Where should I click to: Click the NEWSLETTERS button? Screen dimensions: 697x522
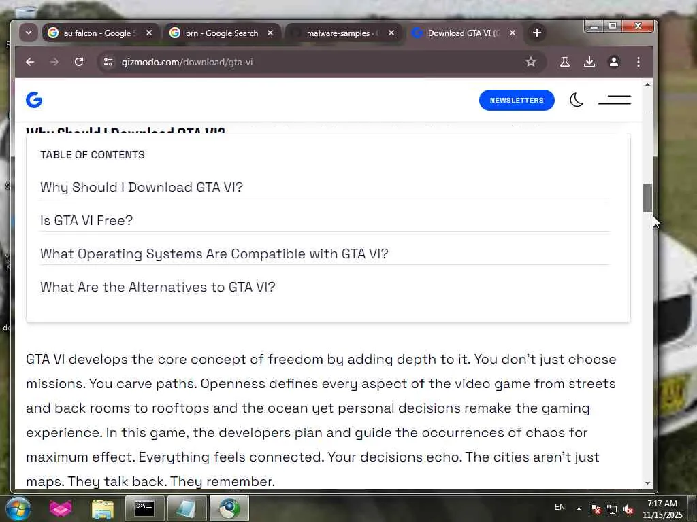[517, 101]
